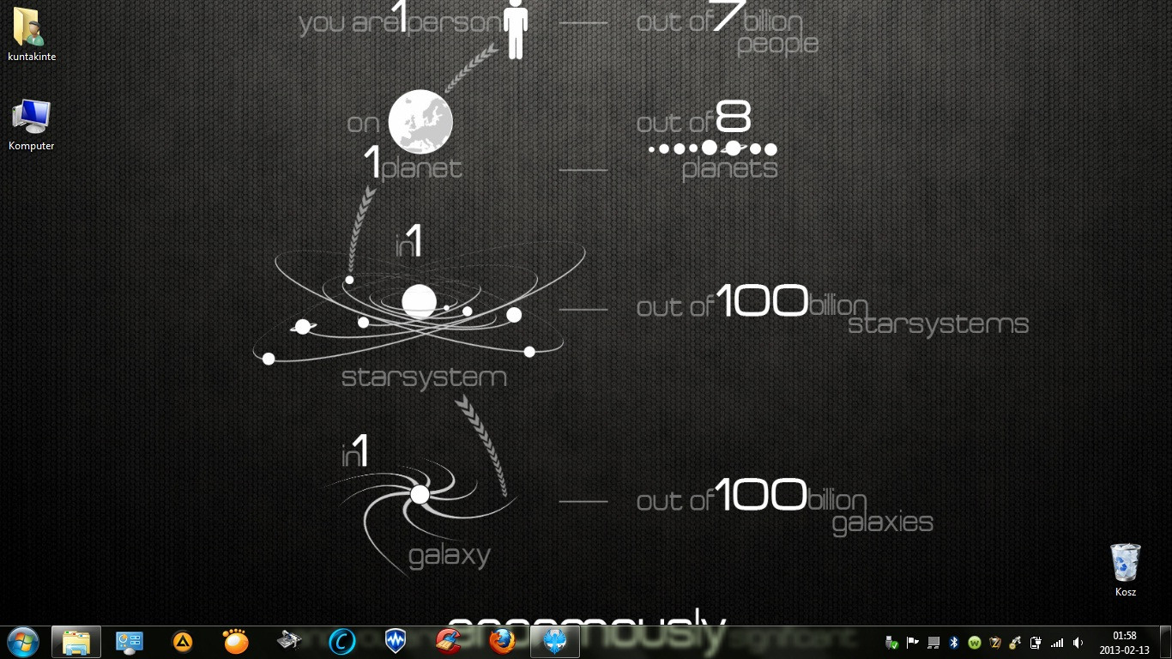1172x659 pixels.
Task: Open the Windows Start menu
Action: pyautogui.click(x=23, y=641)
